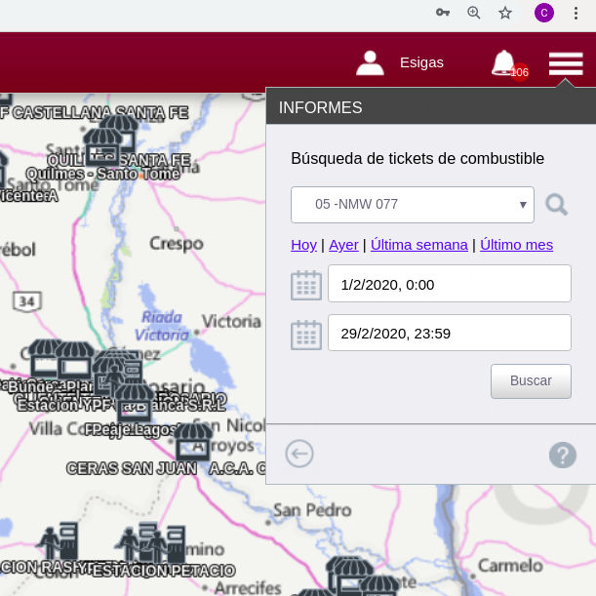Select the Ayer date shortcut
The image size is (596, 596).
click(x=343, y=245)
